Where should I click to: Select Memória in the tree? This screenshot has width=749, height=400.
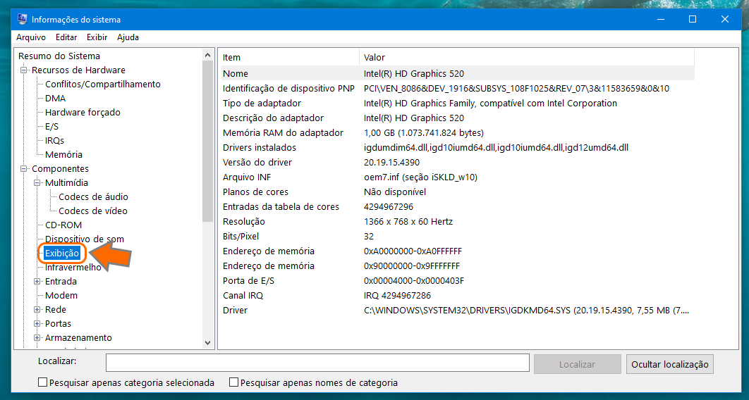click(x=63, y=154)
